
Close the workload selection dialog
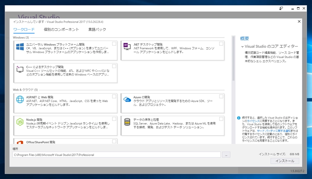[299, 21]
